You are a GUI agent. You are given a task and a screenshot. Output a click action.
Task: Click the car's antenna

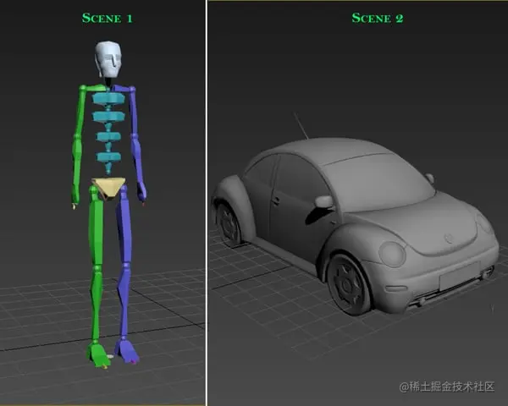(301, 126)
